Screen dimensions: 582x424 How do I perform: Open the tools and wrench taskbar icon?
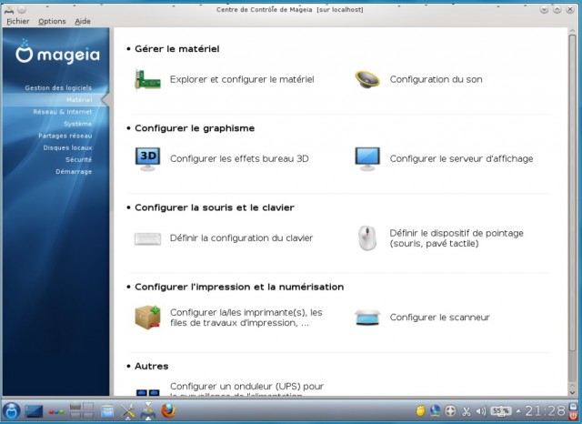click(x=127, y=411)
